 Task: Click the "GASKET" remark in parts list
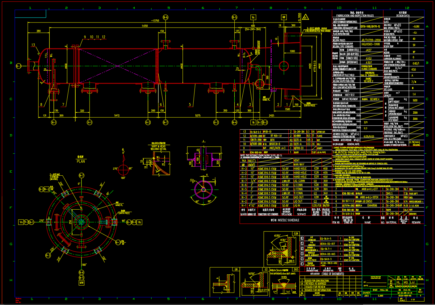(320, 148)
